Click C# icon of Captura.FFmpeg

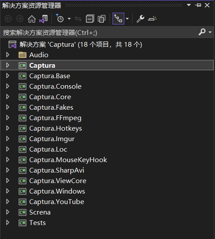[x=22, y=118]
